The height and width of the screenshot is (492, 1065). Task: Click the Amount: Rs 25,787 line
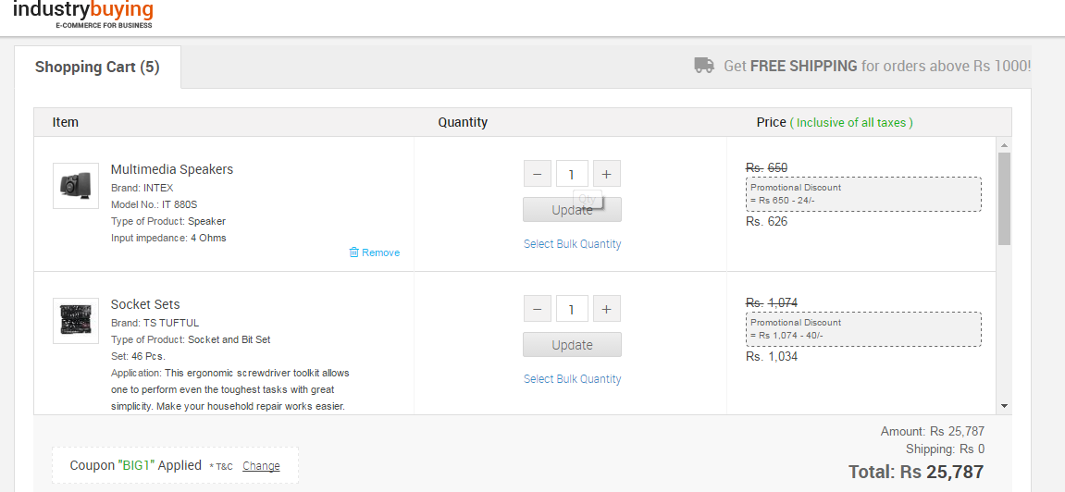coord(933,431)
